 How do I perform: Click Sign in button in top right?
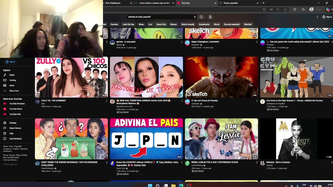327,17
